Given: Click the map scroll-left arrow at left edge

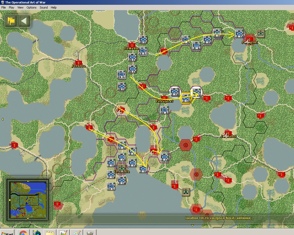Looking at the screenshot, I should pos(2,119).
